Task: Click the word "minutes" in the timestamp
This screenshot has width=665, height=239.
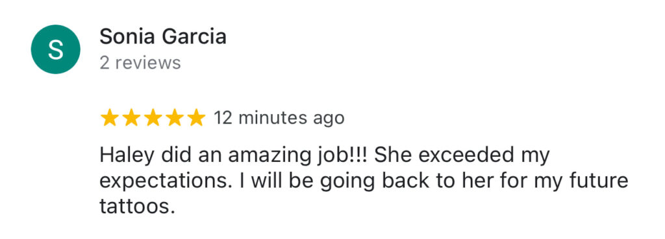Action: coord(273,118)
